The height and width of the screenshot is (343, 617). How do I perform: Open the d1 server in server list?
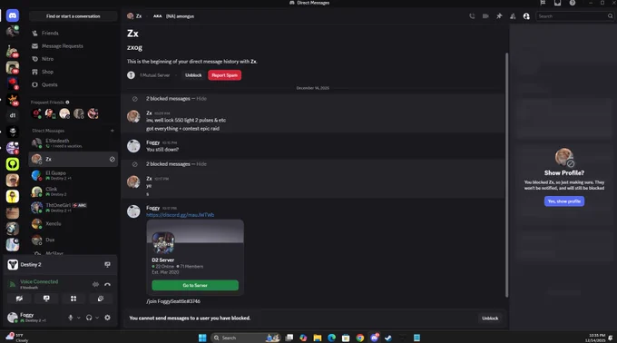pos(13,115)
